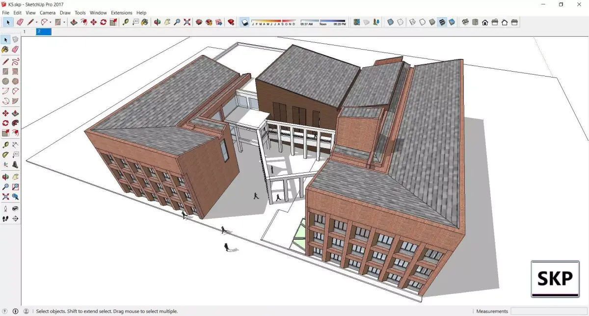Select the Position Camera tool

point(5,209)
